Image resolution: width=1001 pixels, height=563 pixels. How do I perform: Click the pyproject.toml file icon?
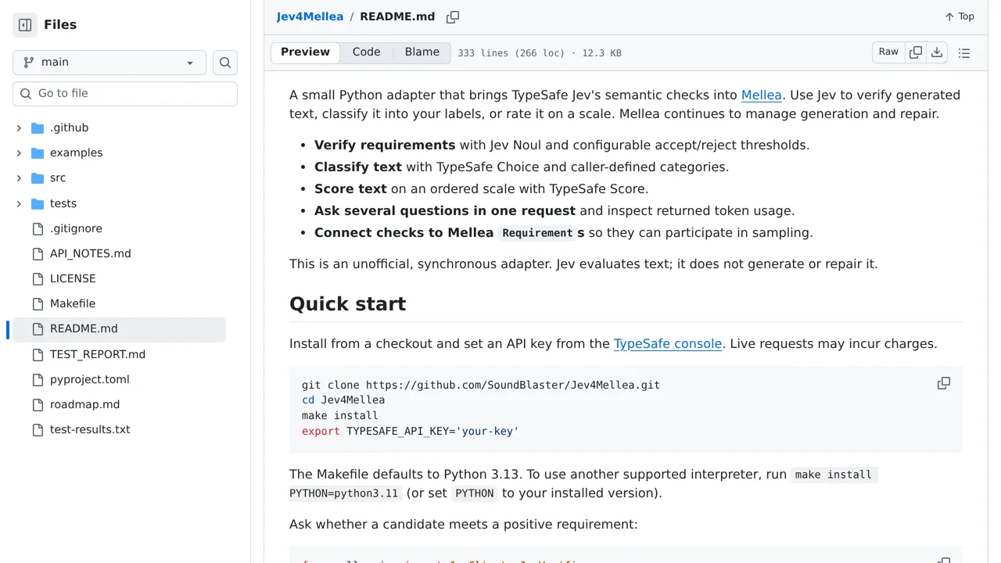point(38,380)
